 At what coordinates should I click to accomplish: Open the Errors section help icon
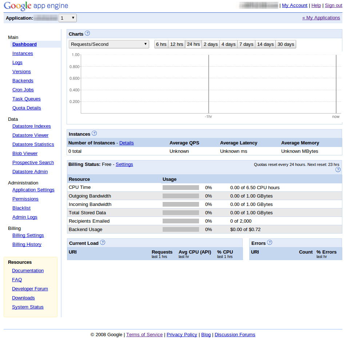click(270, 242)
